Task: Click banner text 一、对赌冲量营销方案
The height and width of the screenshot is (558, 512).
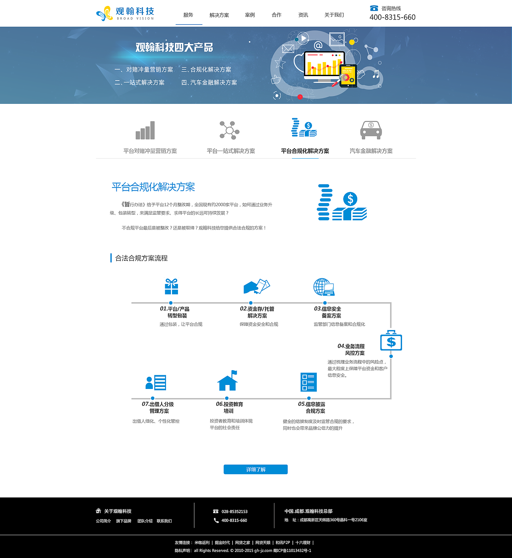Action: (x=144, y=70)
